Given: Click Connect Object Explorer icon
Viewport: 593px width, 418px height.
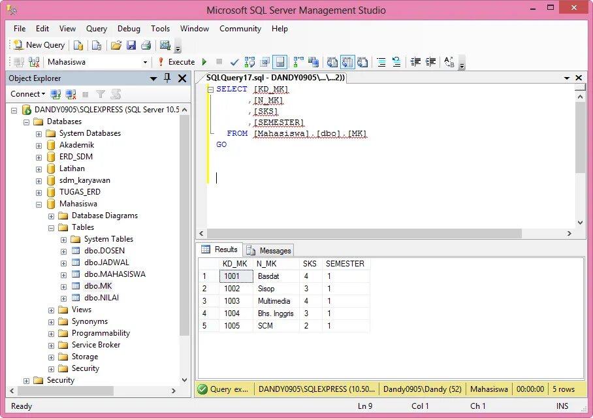Looking at the screenshot, I should tap(56, 94).
